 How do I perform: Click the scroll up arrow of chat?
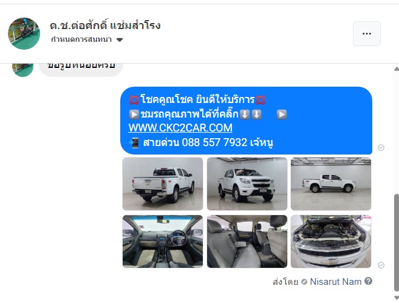[x=397, y=68]
